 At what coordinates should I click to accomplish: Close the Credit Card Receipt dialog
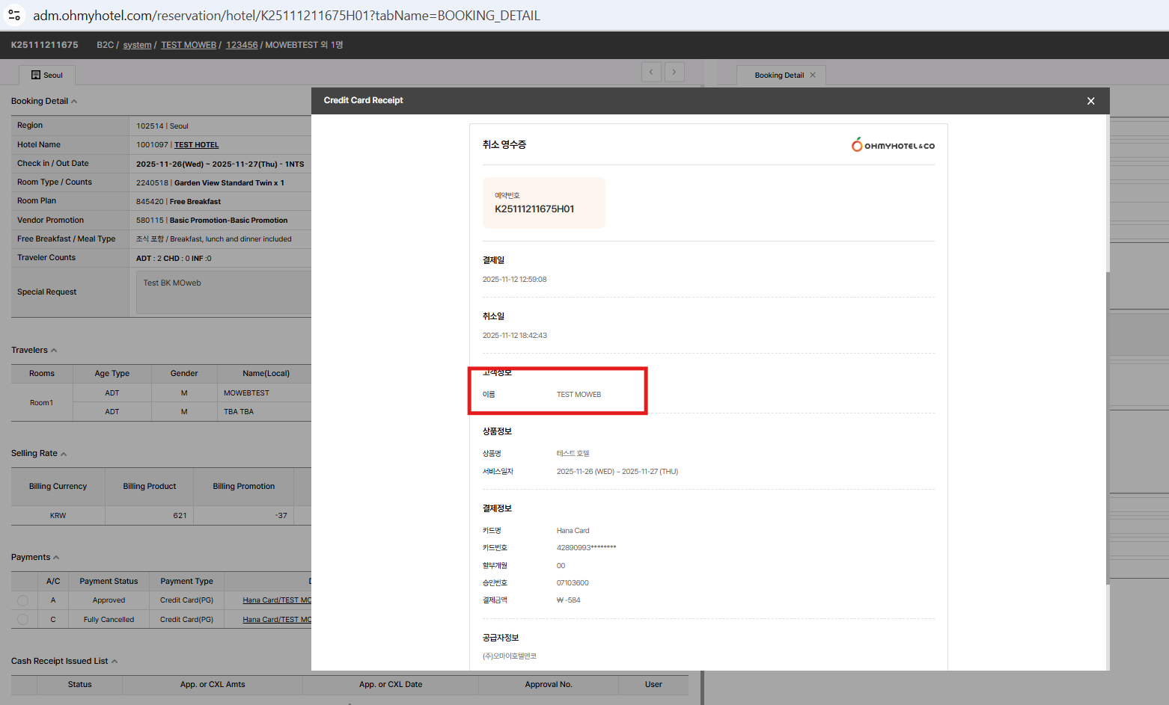coord(1090,101)
